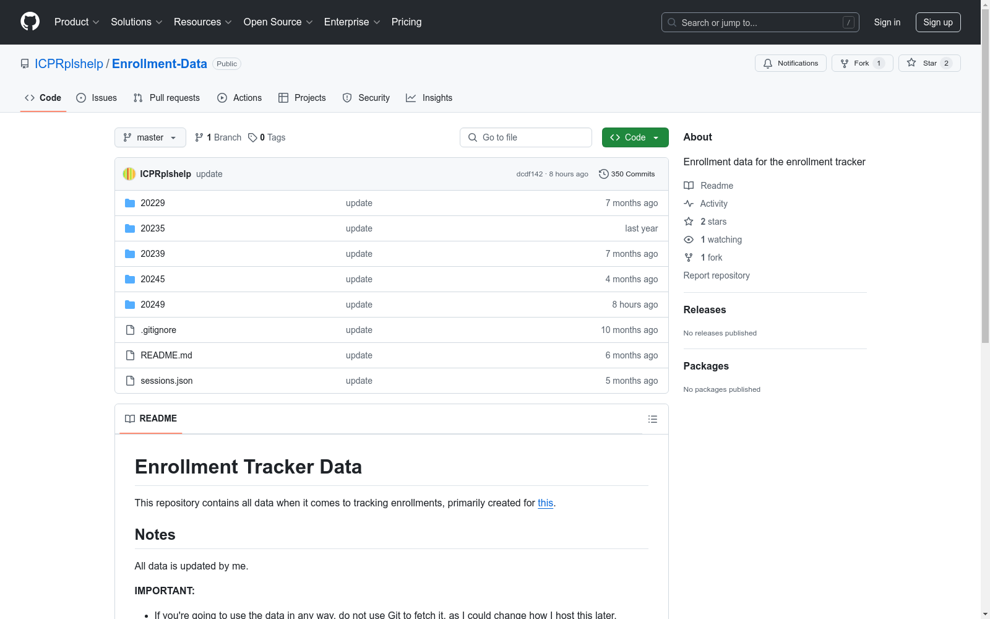Open the .gitignore file

click(158, 330)
